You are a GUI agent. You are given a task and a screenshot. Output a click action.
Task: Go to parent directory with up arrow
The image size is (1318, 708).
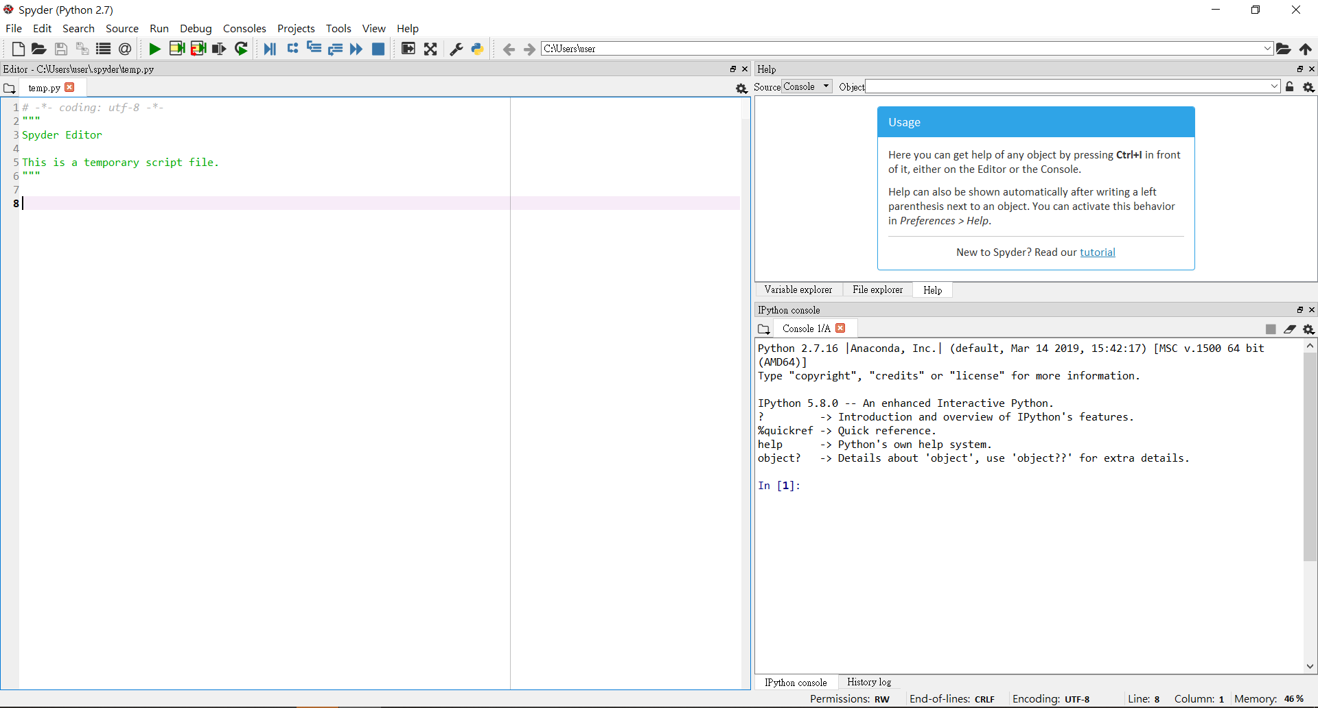(x=1306, y=49)
